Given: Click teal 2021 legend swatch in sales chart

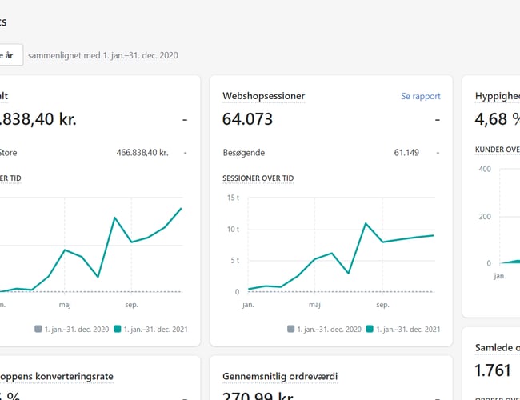Looking at the screenshot, I should coord(117,329).
